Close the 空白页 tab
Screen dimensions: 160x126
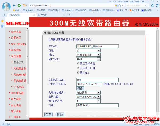[64, 15]
